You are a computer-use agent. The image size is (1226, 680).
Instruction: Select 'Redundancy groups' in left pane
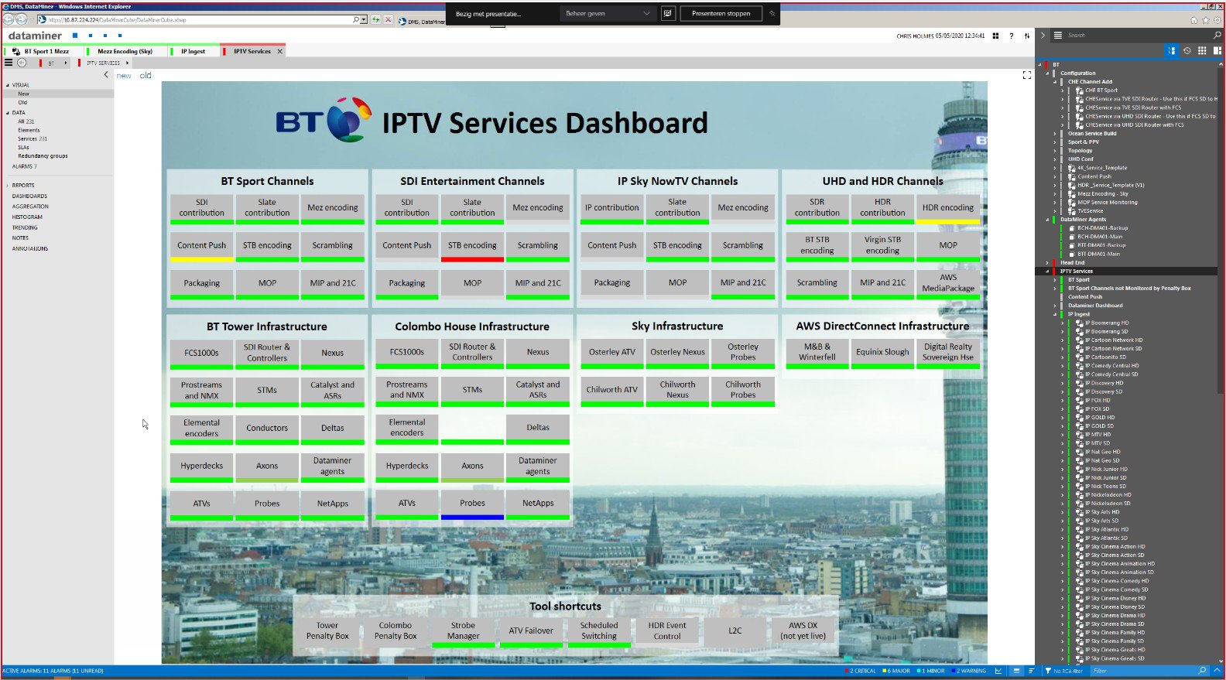pyautogui.click(x=43, y=155)
